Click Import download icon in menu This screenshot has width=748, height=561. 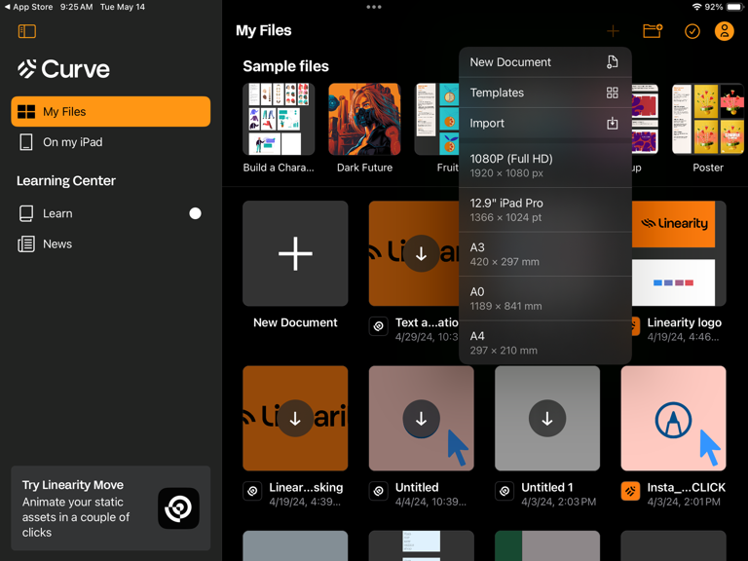coord(612,124)
